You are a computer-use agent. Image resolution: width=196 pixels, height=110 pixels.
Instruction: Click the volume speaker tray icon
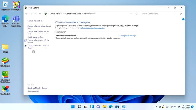coord(175,107)
